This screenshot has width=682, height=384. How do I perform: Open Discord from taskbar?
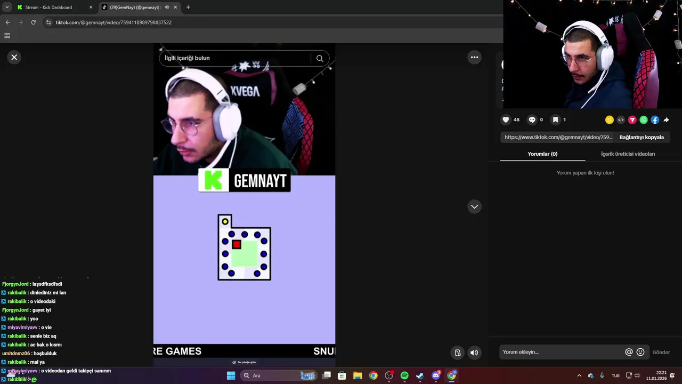pos(436,375)
